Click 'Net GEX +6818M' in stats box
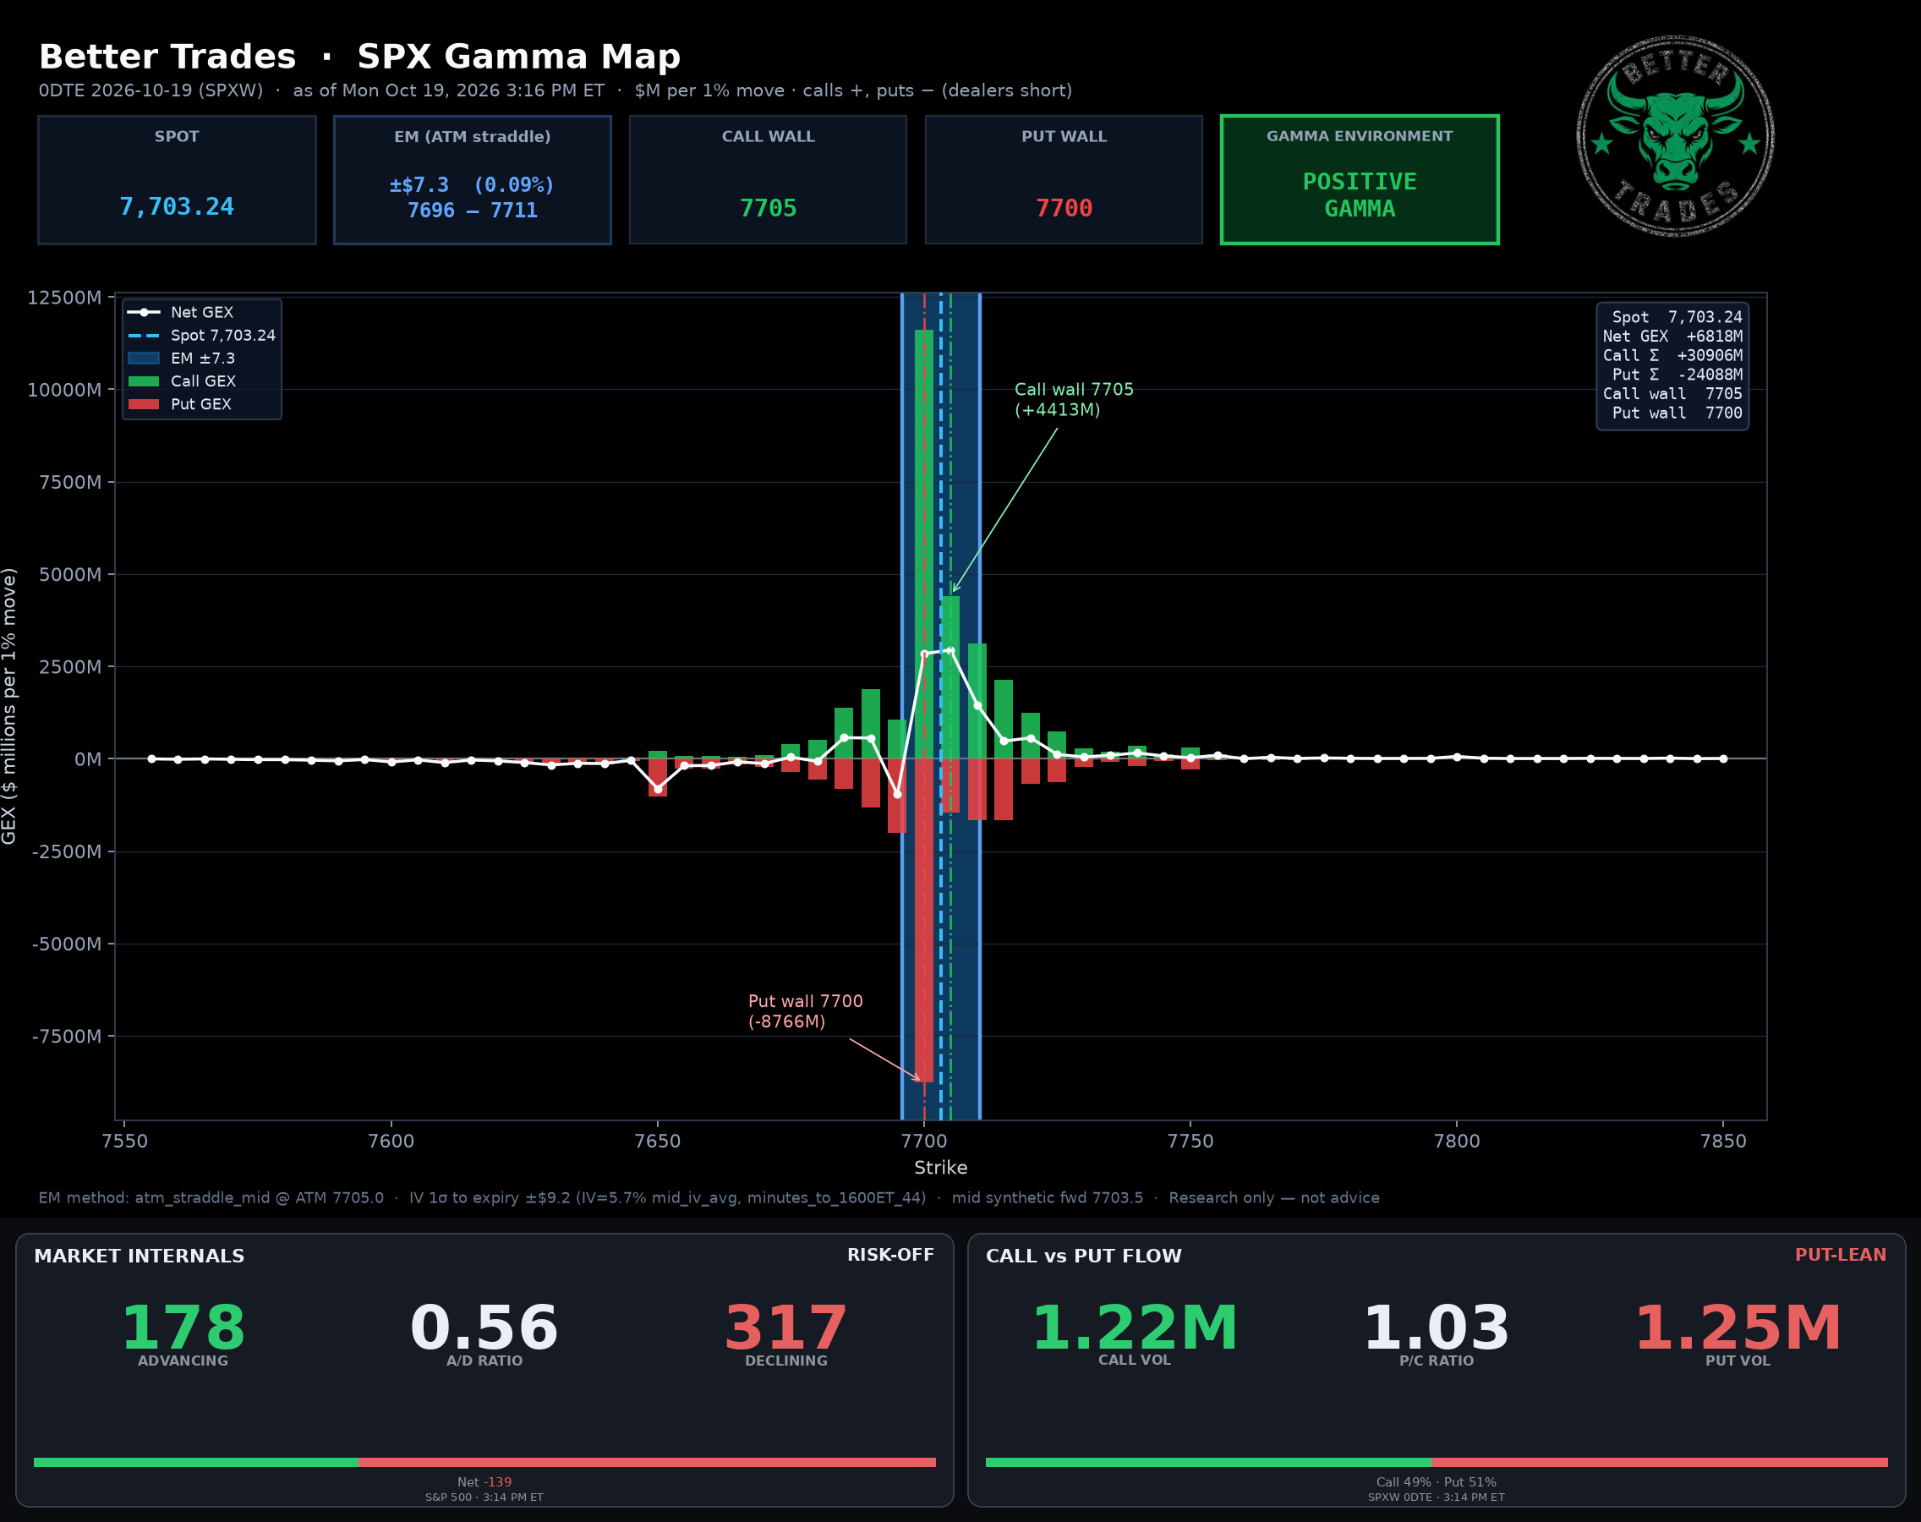The width and height of the screenshot is (1921, 1522). tap(1672, 336)
